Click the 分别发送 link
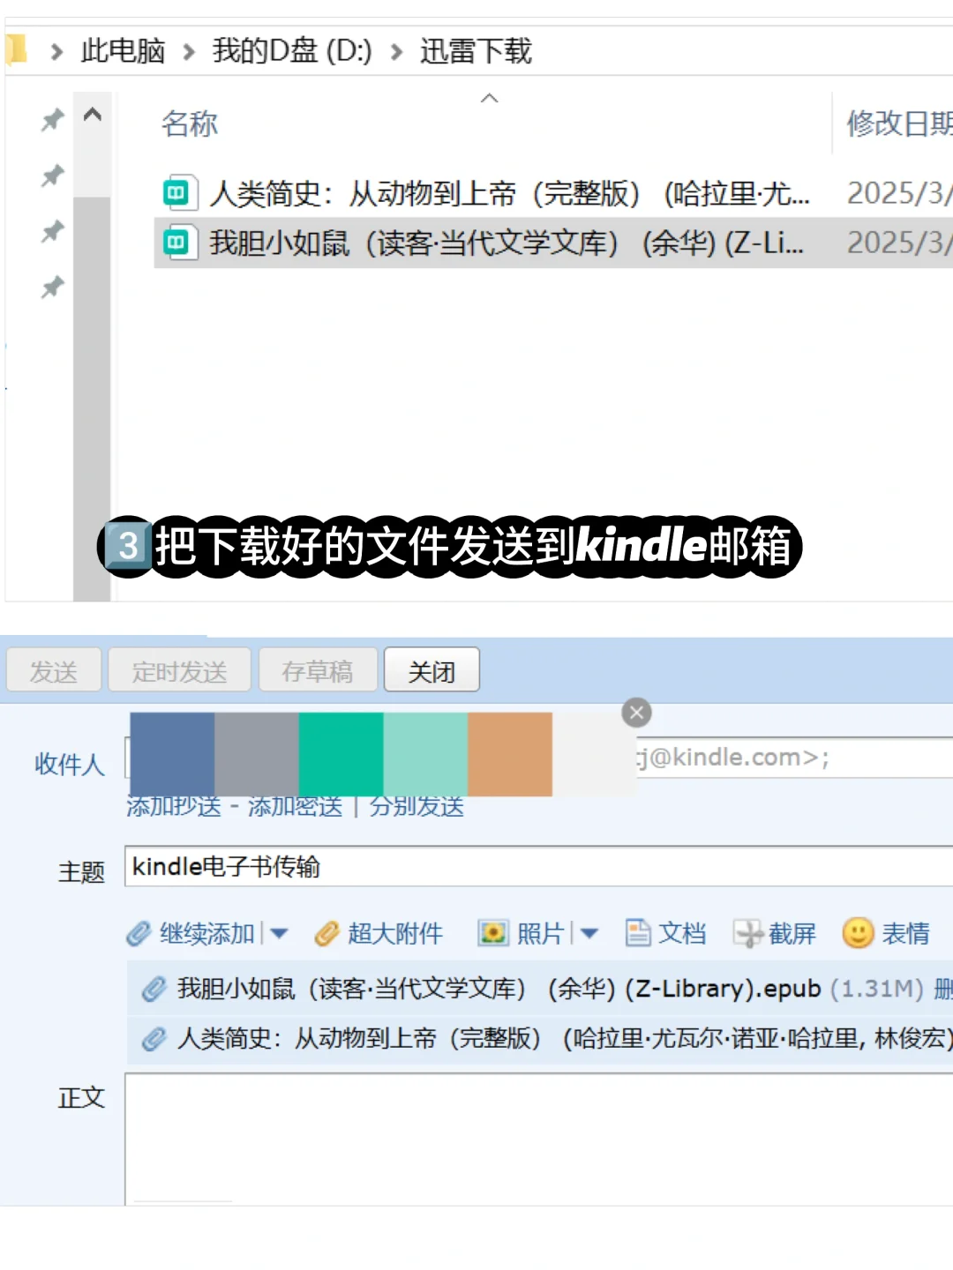953x1270 pixels. [416, 806]
